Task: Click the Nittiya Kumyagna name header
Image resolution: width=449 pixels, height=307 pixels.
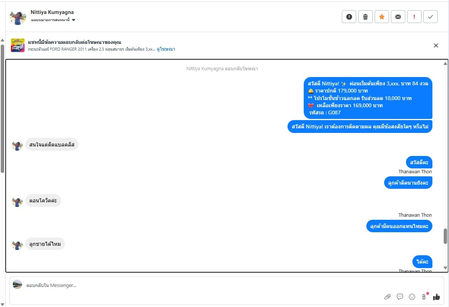Action: click(x=52, y=12)
